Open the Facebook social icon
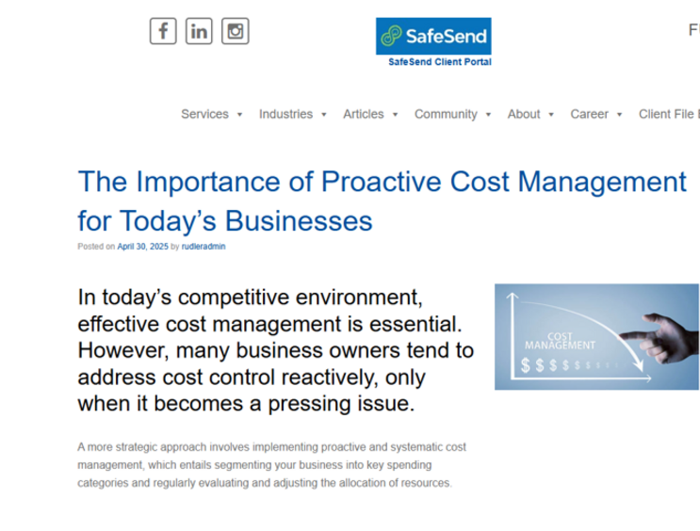This screenshot has height=531, width=700. coord(163,31)
